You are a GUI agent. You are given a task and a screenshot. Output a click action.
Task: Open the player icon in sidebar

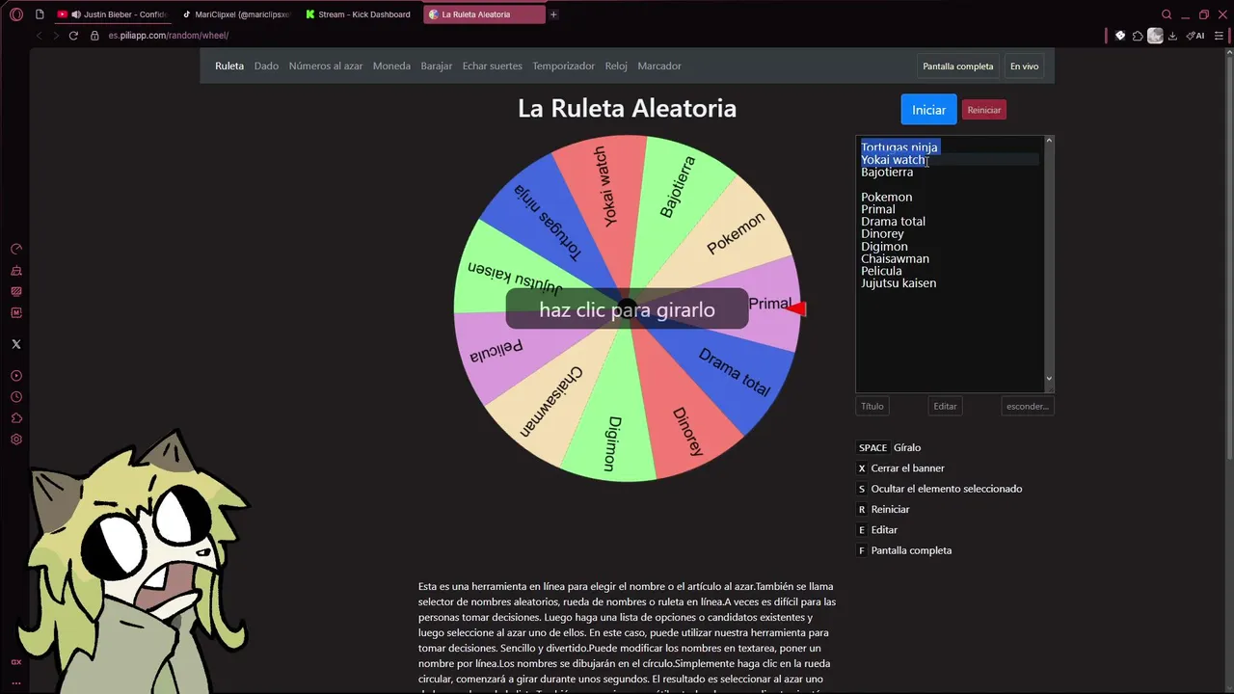16,376
